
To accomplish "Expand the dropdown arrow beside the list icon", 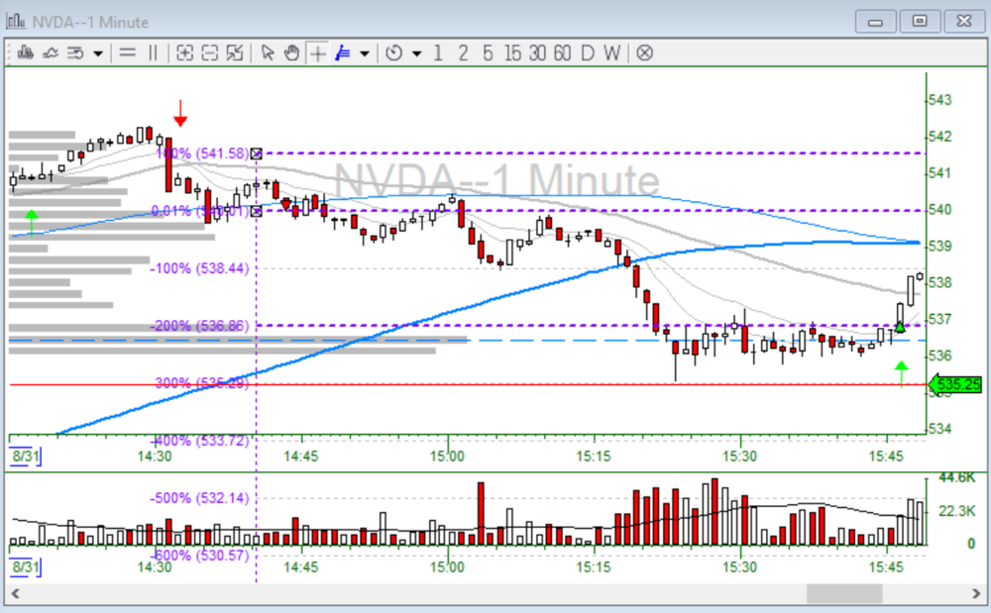I will pyautogui.click(x=98, y=53).
